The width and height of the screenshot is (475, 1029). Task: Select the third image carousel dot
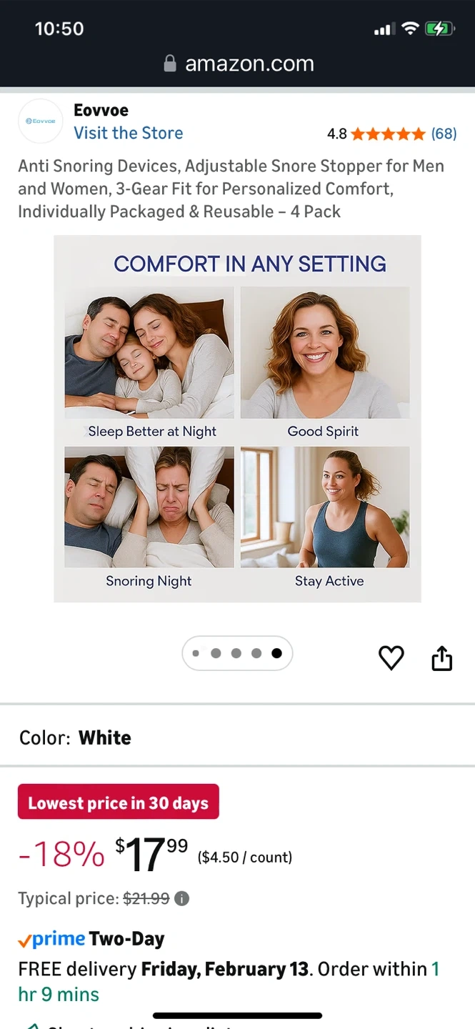tap(236, 653)
